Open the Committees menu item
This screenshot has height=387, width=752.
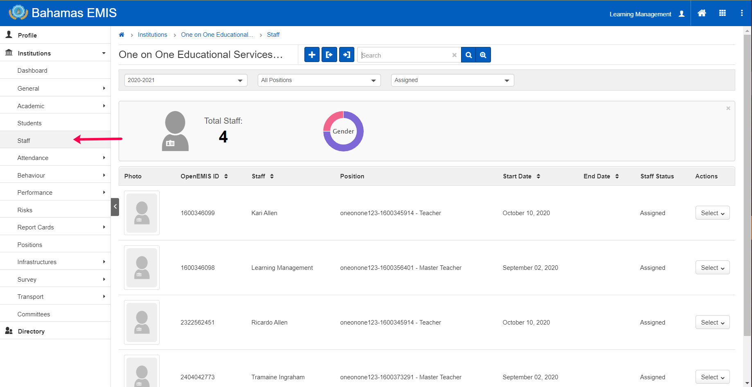(55, 314)
